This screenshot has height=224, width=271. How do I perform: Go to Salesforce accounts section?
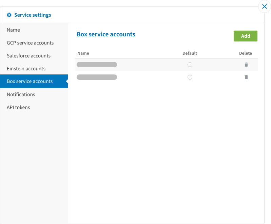[x=34, y=56]
